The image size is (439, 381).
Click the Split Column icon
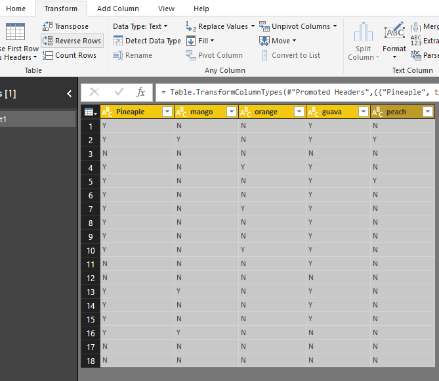364,32
